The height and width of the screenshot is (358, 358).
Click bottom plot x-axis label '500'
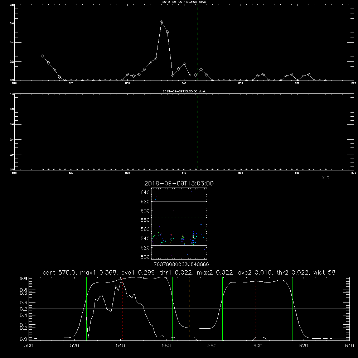click(29, 346)
